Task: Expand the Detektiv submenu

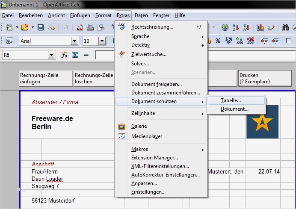Action: pyautogui.click(x=161, y=45)
